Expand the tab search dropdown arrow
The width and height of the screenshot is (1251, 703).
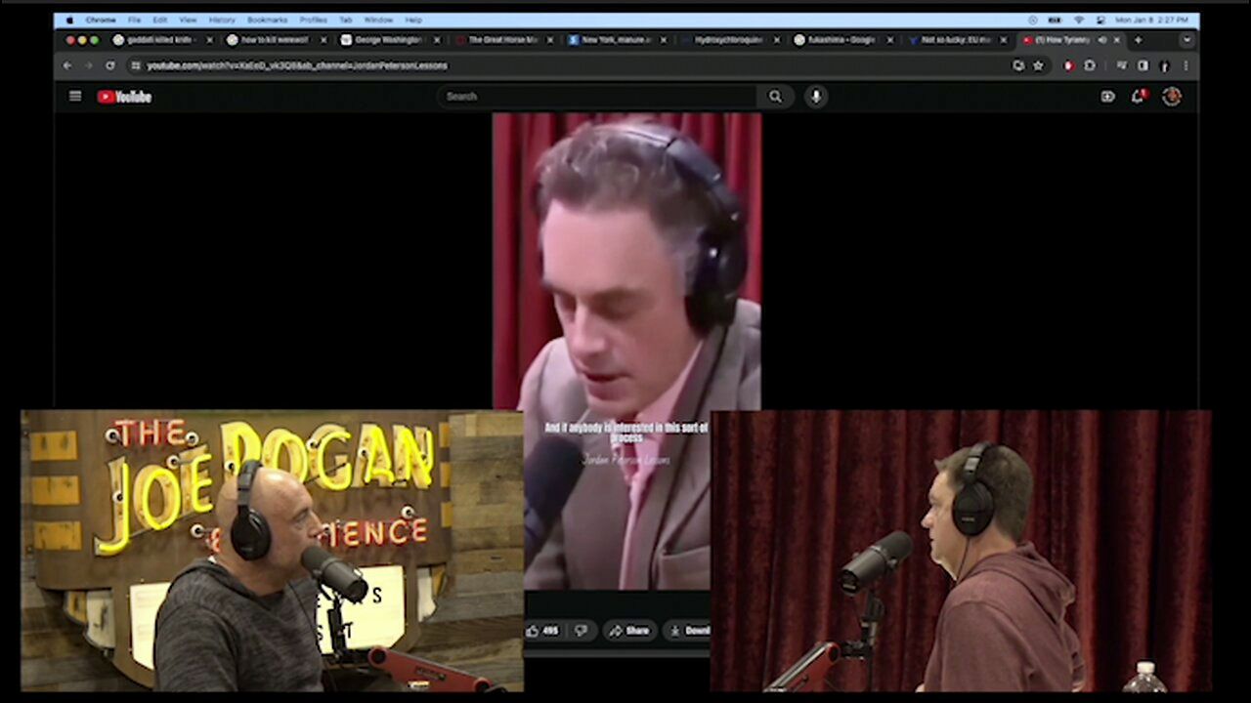(x=1186, y=40)
